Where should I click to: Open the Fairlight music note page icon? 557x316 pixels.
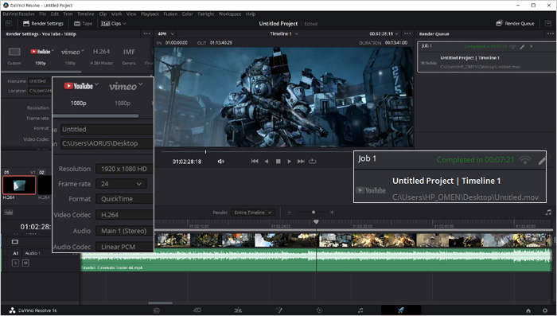(360, 310)
